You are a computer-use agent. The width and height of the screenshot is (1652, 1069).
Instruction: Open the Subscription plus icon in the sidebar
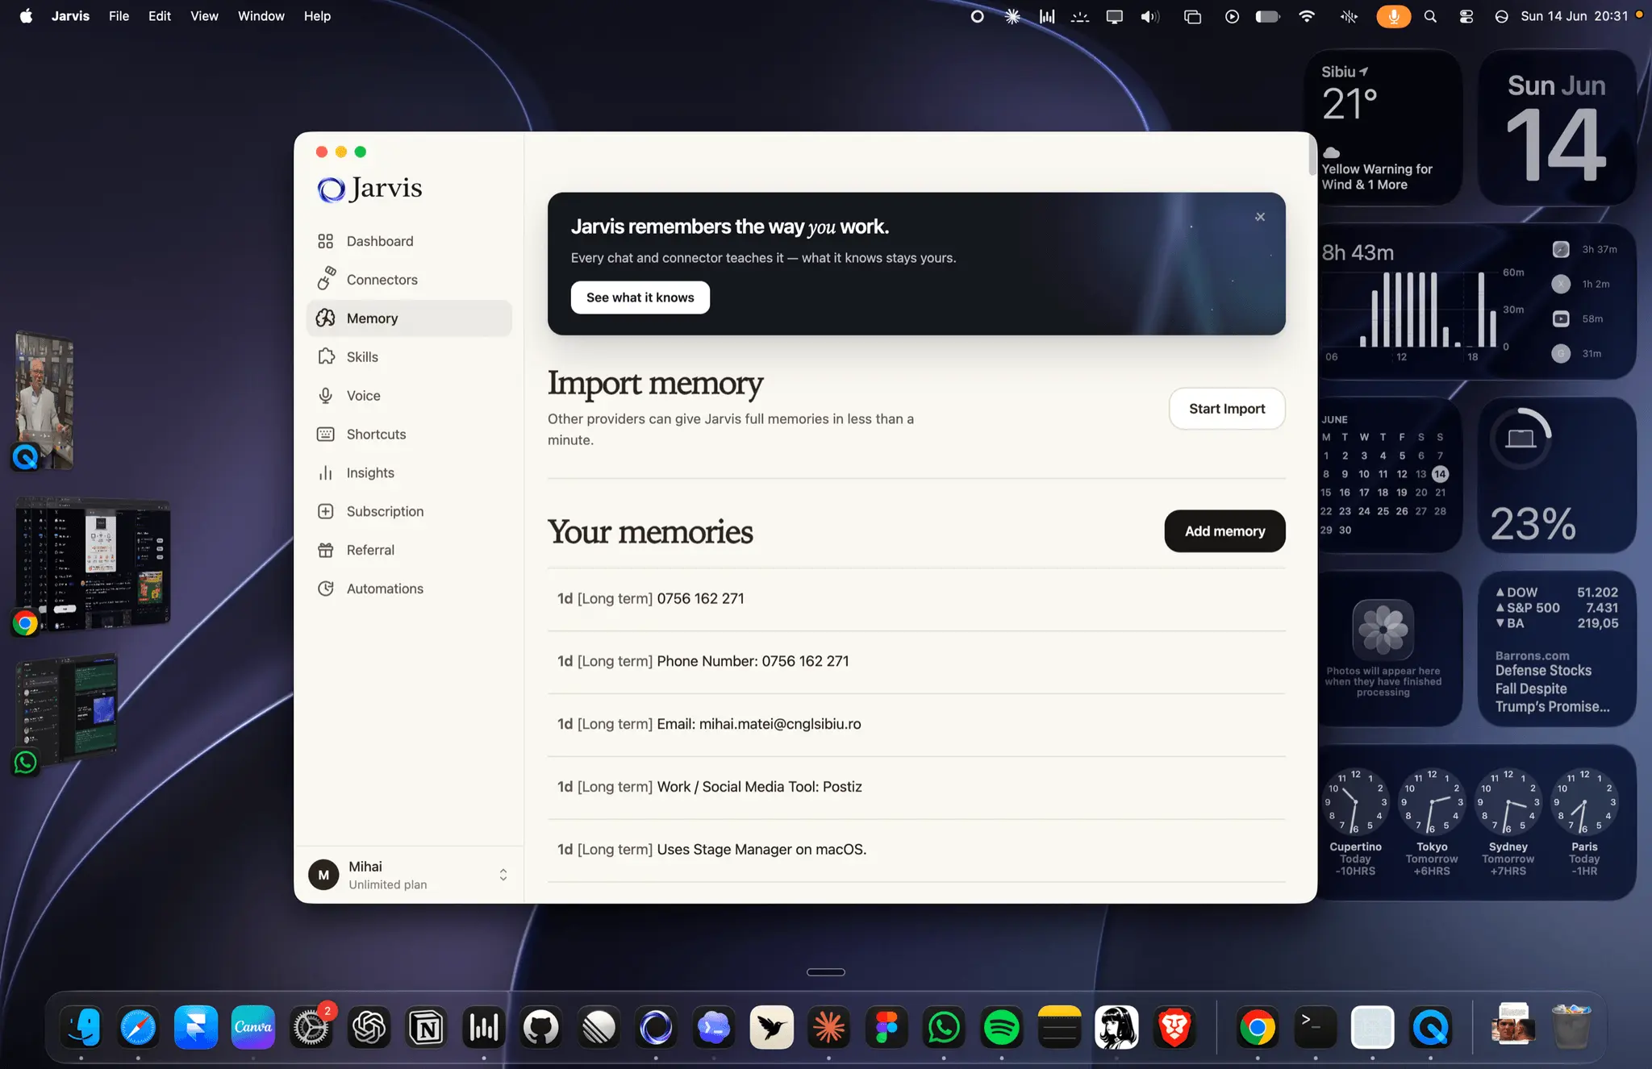click(326, 511)
